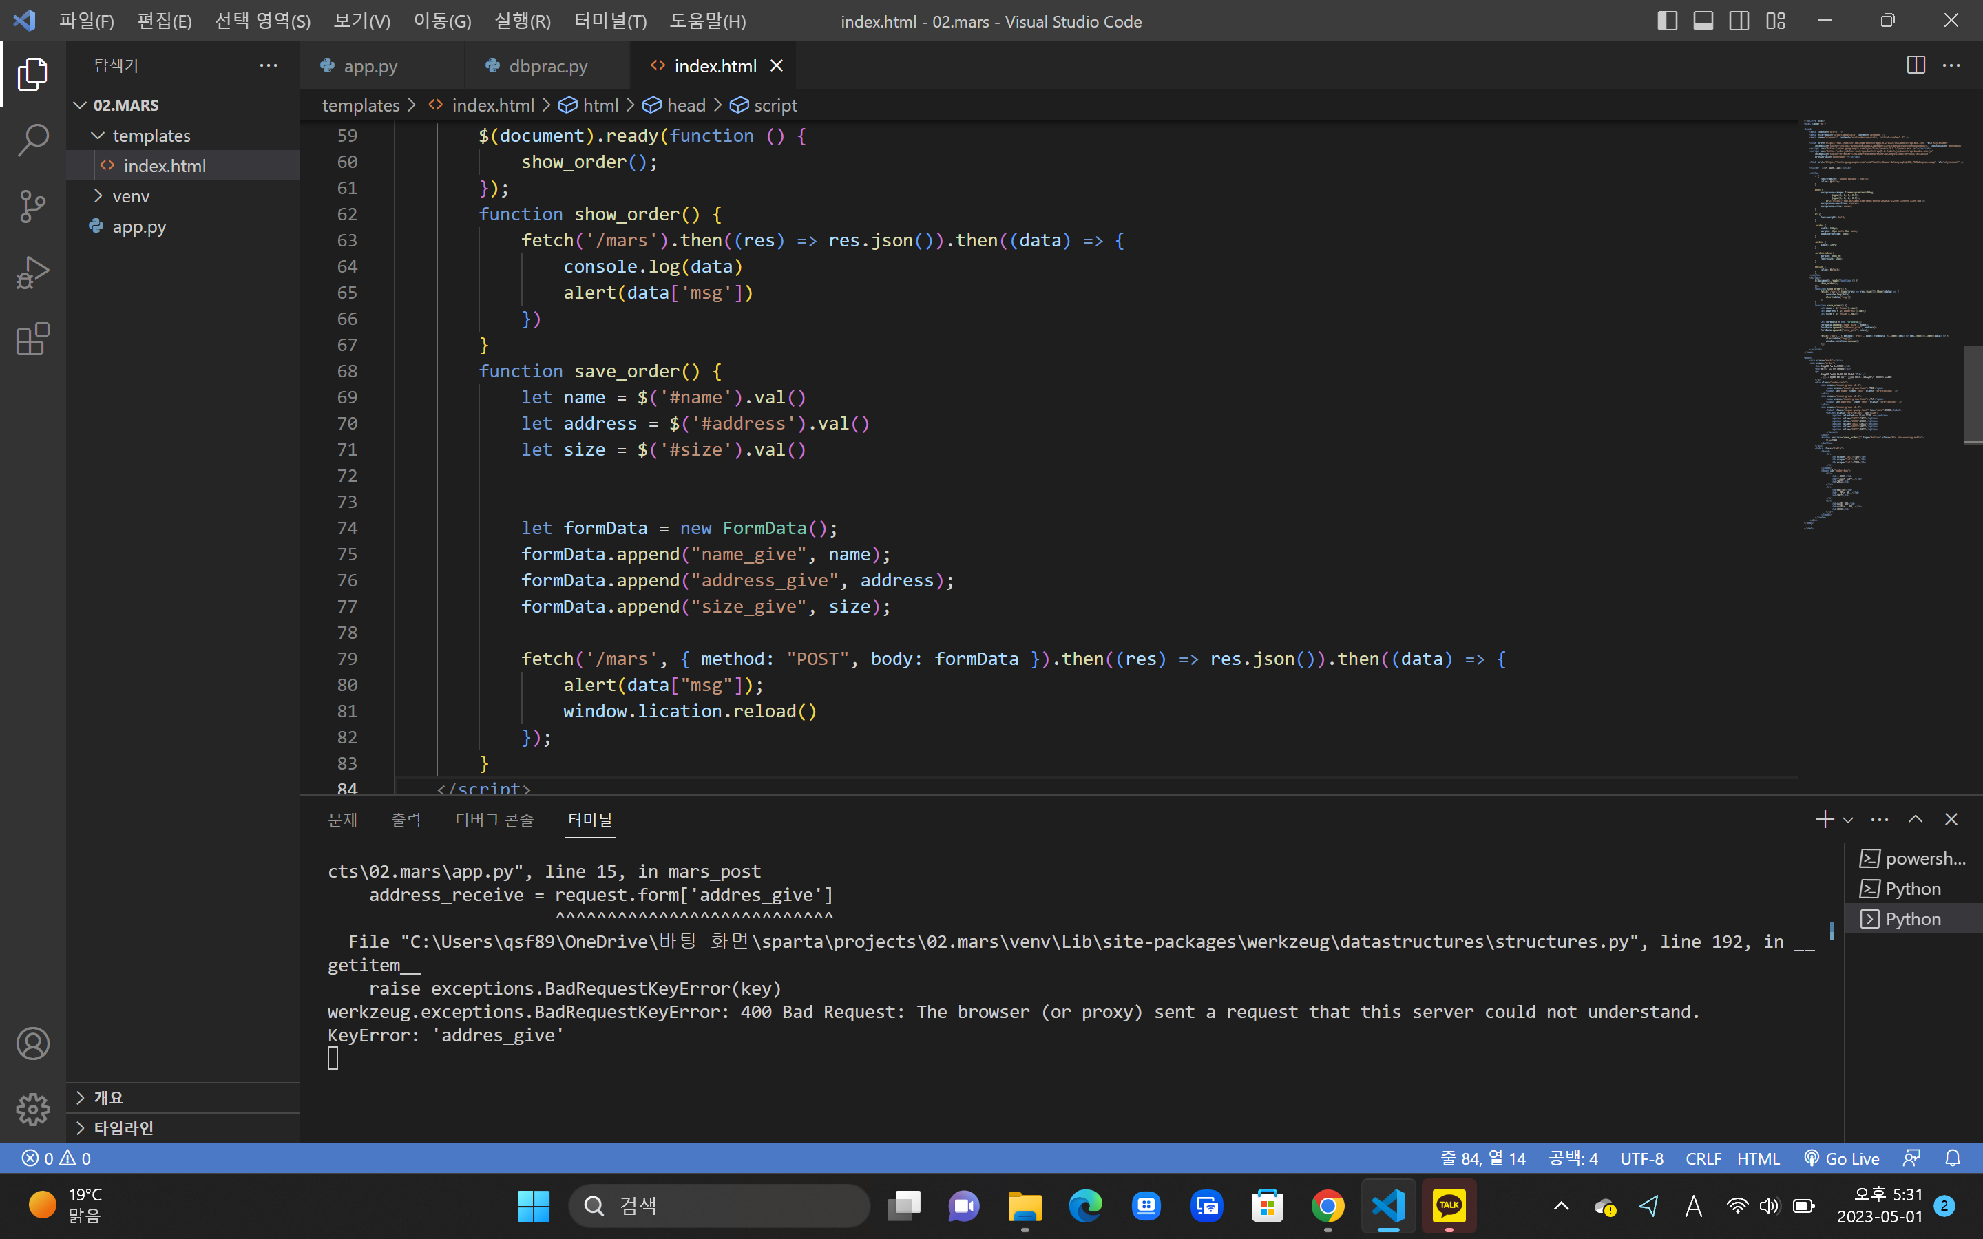Click the errors and warnings status indicator
Image resolution: width=1983 pixels, height=1239 pixels.
56,1158
